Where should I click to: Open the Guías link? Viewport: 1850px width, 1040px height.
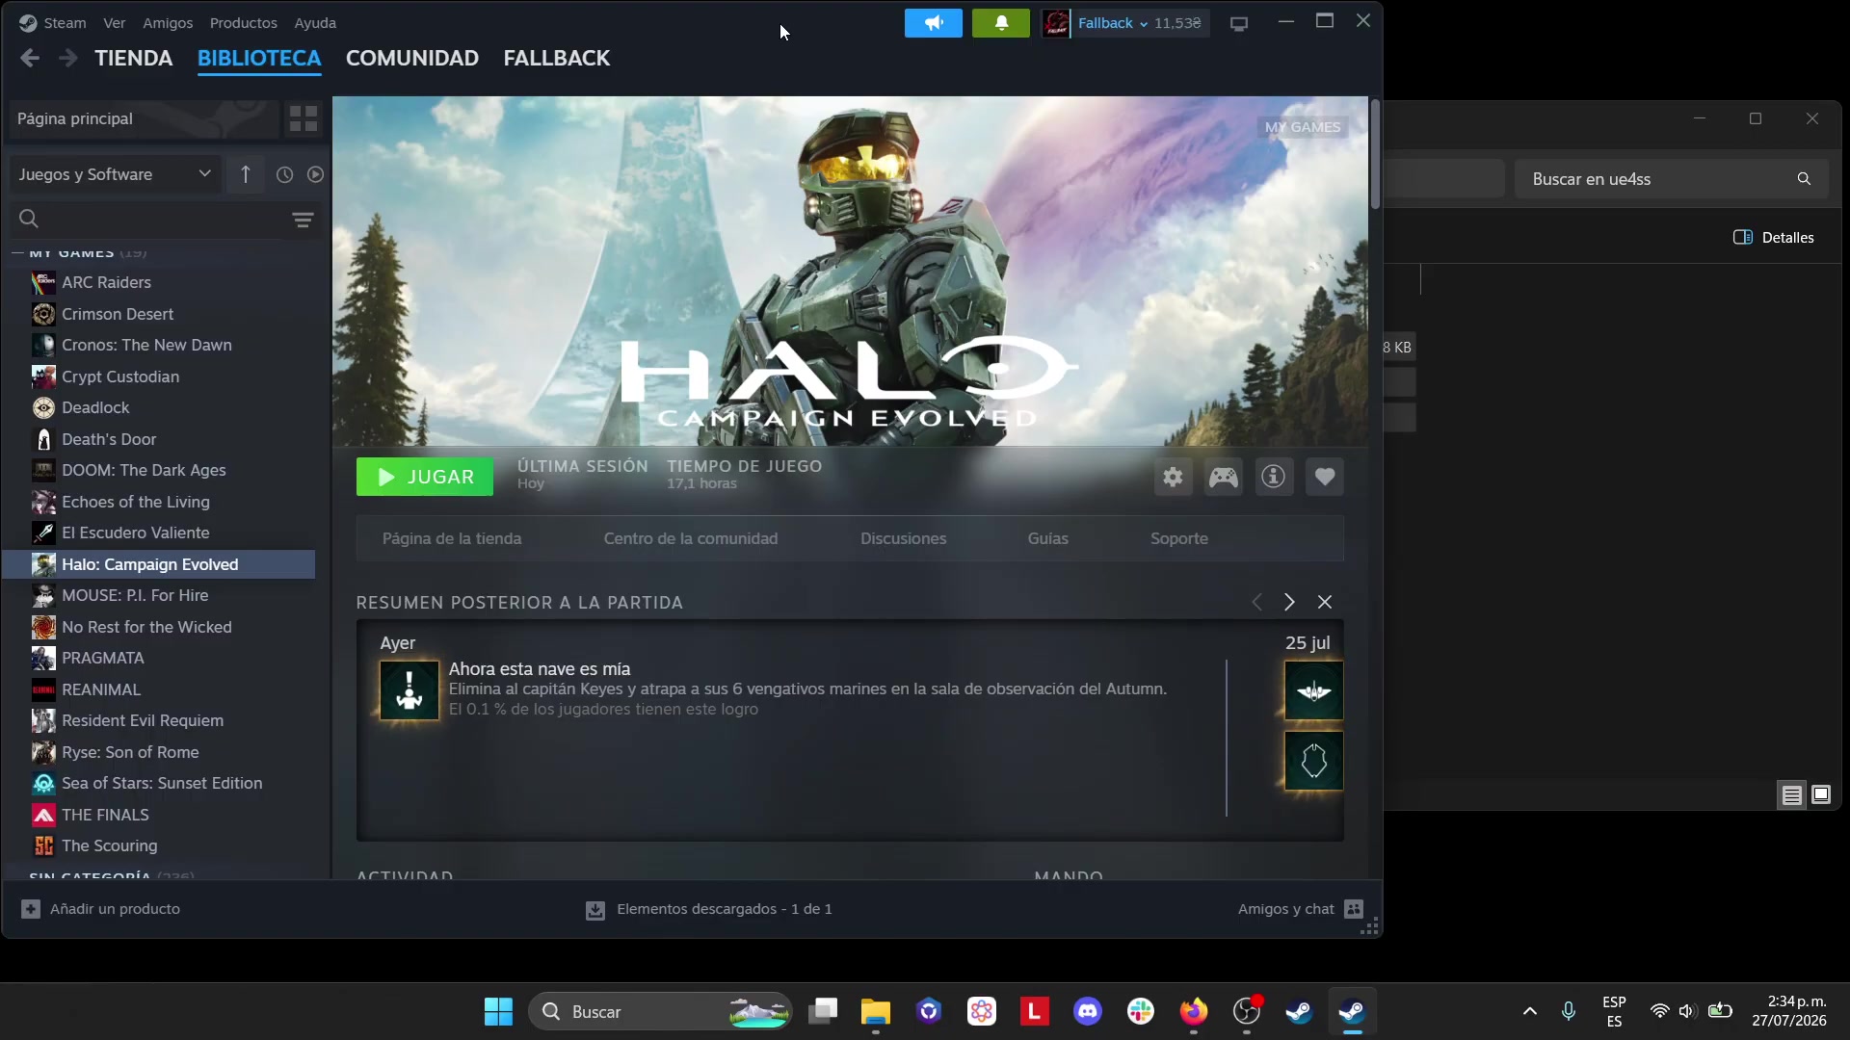tap(1048, 538)
